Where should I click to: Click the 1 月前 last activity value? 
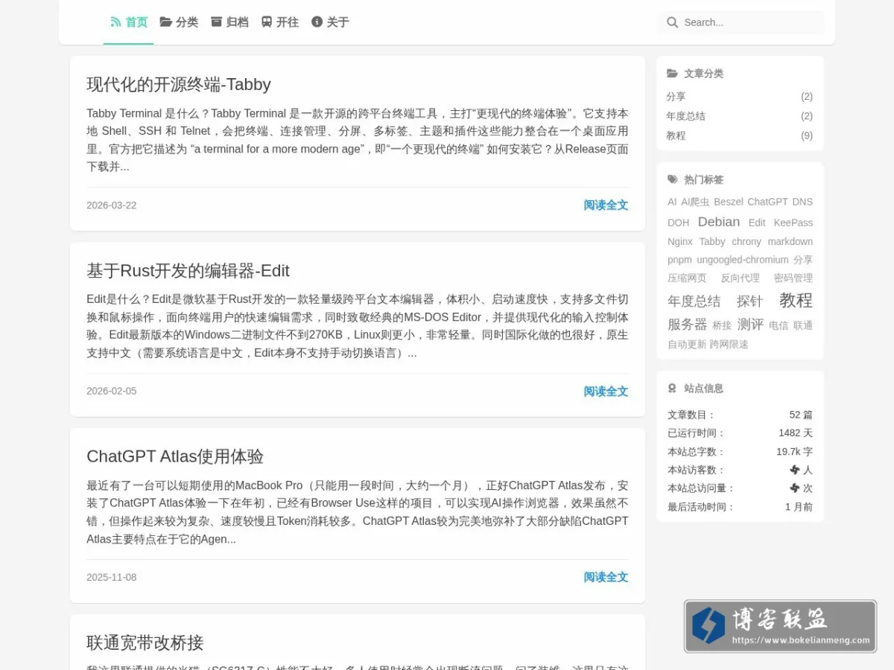coord(799,507)
